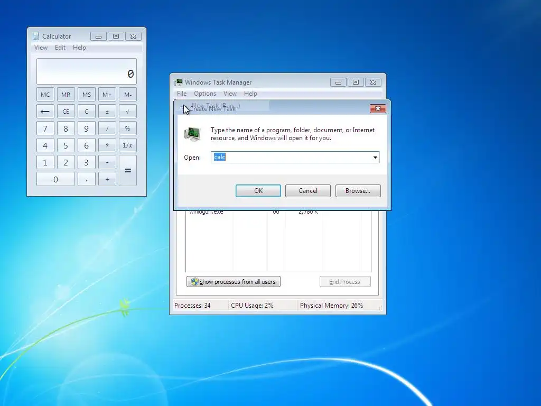541x406 pixels.
Task: Click CPU Usage: 2% in status bar
Action: [252, 306]
